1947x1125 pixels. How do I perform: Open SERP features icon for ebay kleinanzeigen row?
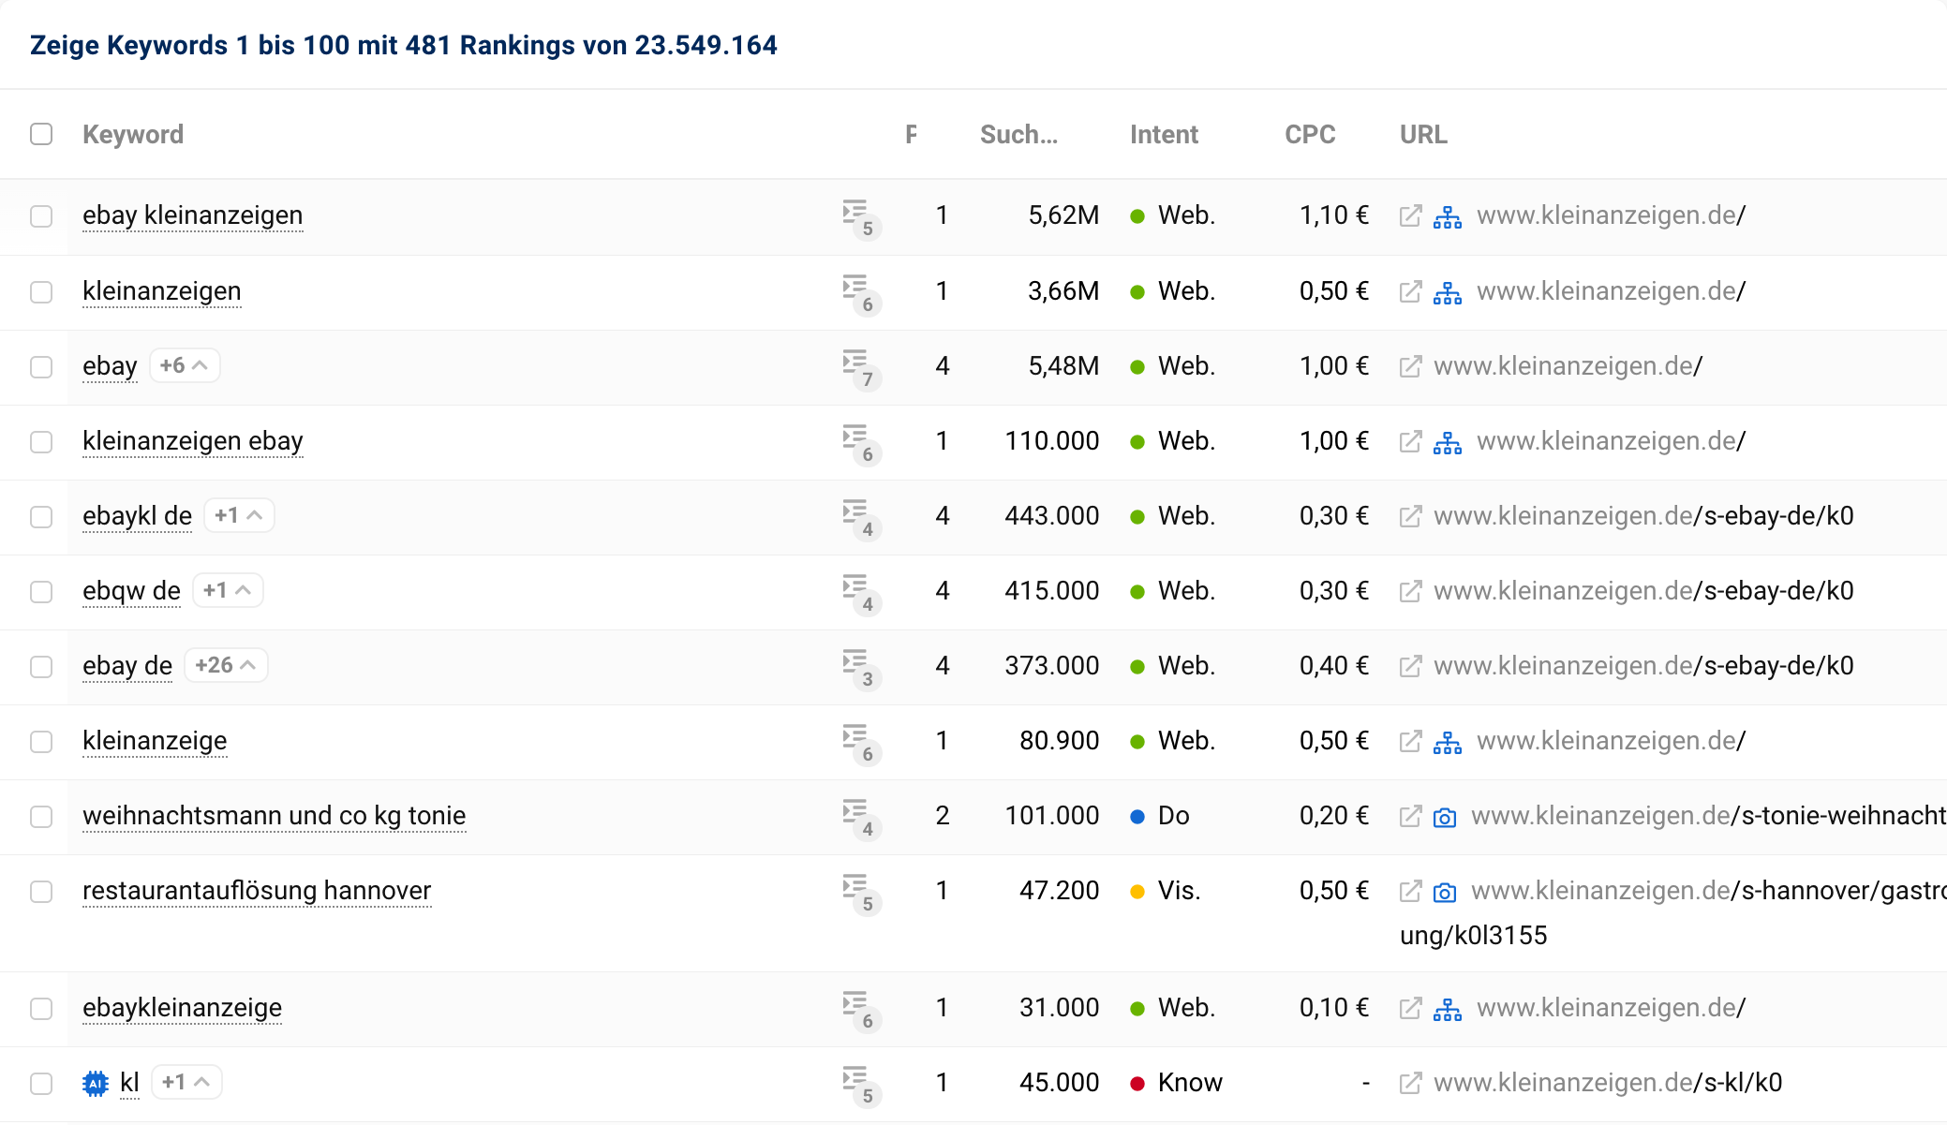(x=857, y=215)
